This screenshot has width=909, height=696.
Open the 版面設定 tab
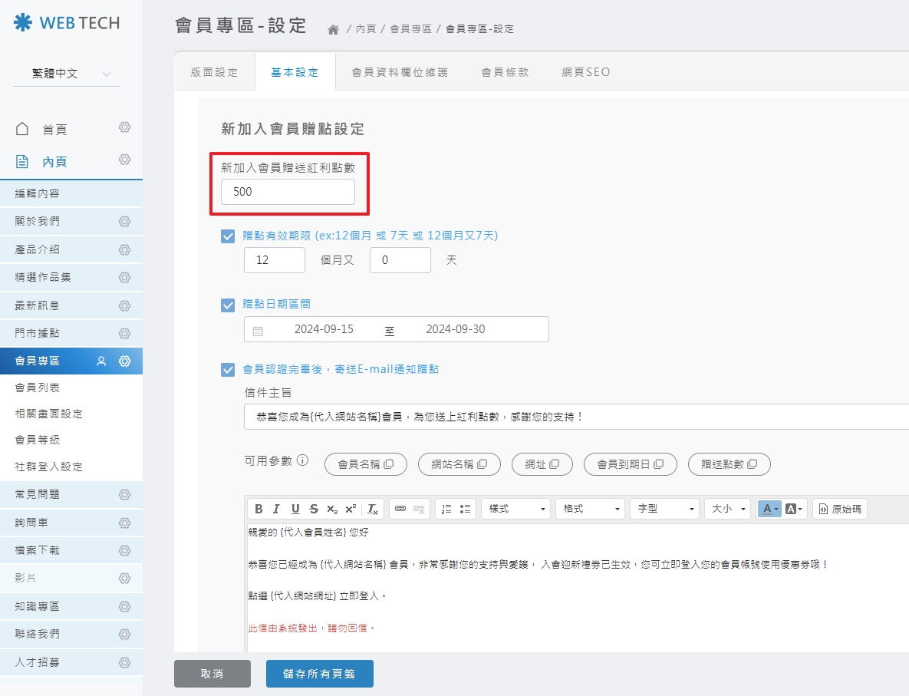[x=215, y=72]
